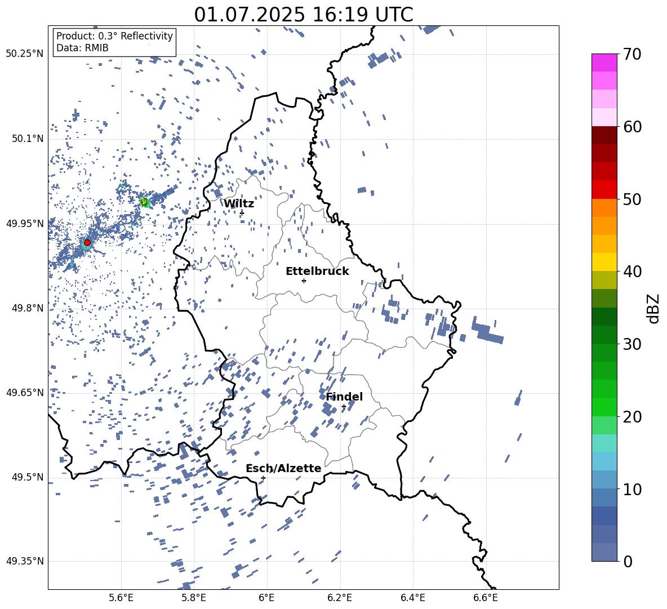
Task: Click the magenta top colorbar segment
Action: pyautogui.click(x=604, y=63)
